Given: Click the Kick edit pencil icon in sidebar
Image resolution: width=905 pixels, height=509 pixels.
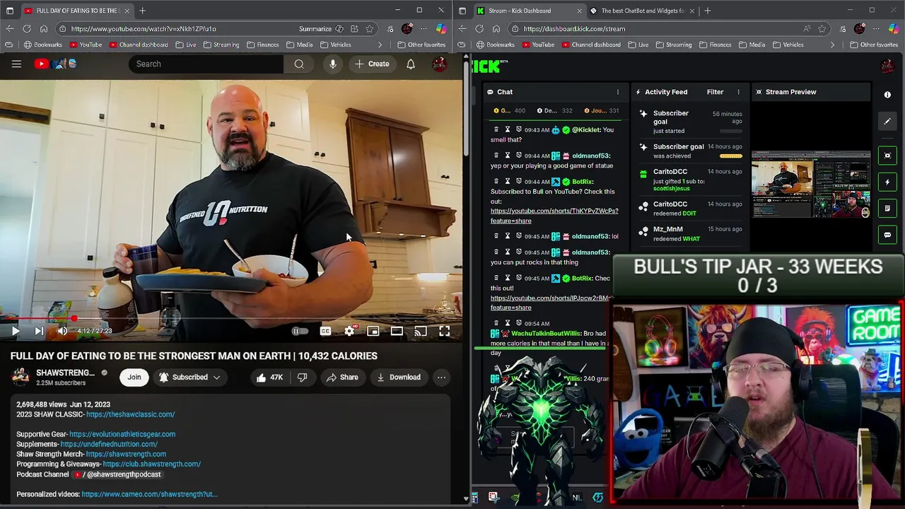Looking at the screenshot, I should pos(887,121).
